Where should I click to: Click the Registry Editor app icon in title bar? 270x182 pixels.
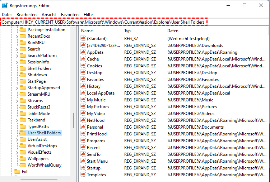5,5
